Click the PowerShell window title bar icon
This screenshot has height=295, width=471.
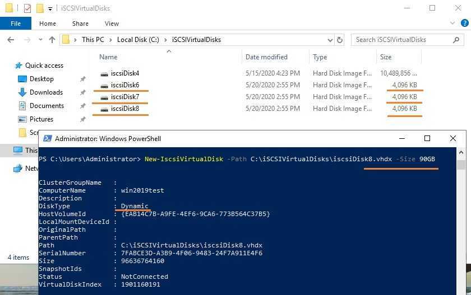tap(48, 139)
